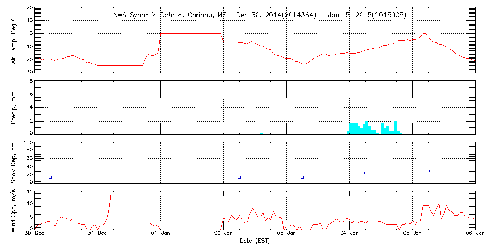
Task: Click the flat 0-degree temperature line segment
Action: tap(191, 33)
